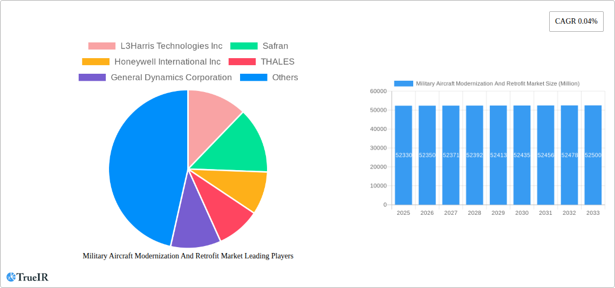Click the 2030 bar showing 52435
Image resolution: width=615 pixels, height=288 pixels.
pos(522,155)
